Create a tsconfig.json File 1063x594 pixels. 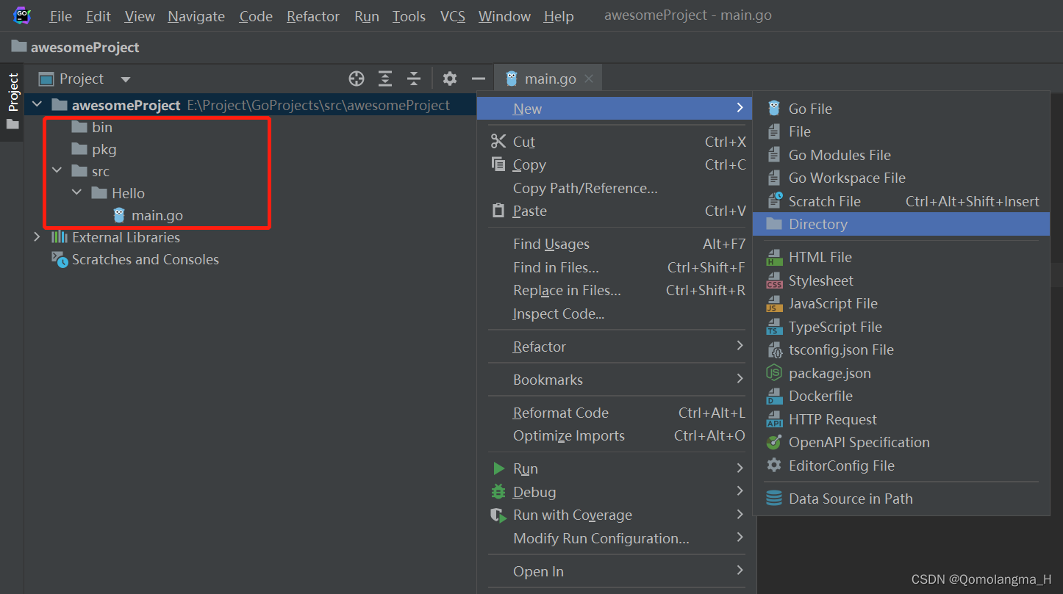pos(901,349)
